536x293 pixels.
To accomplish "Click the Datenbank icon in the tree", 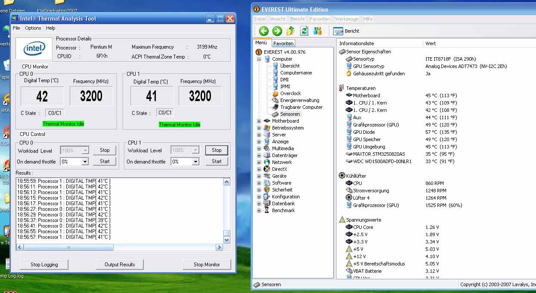I will [267, 204].
